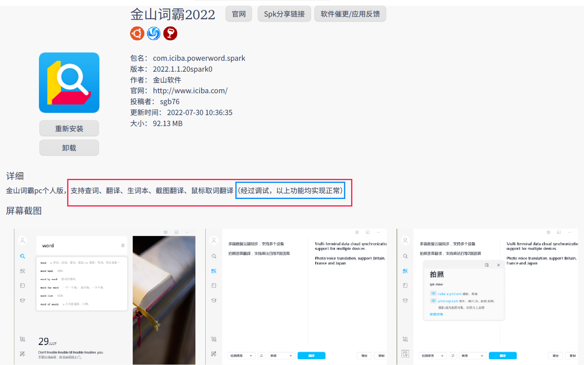This screenshot has height=365, width=584.
Task: Click the swap languages arrows icon
Action: click(x=261, y=355)
